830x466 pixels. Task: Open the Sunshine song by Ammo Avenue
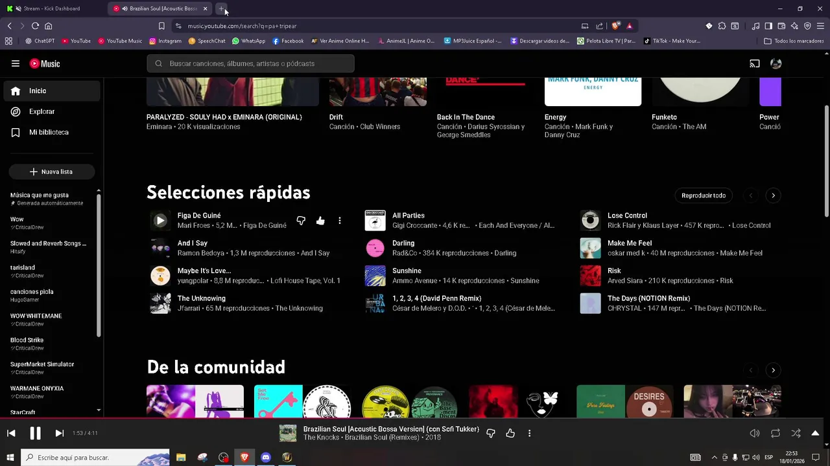tap(407, 271)
